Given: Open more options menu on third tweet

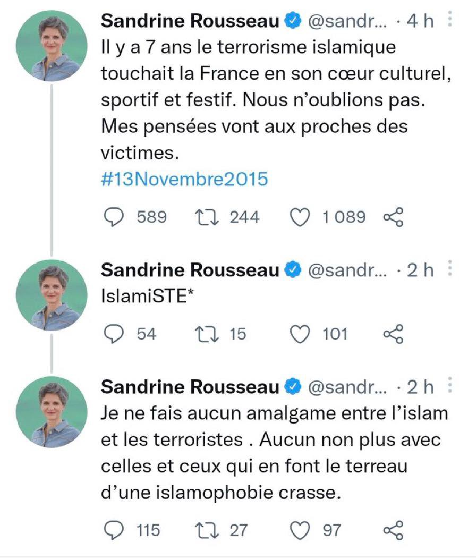Looking at the screenshot, I should click(x=450, y=385).
